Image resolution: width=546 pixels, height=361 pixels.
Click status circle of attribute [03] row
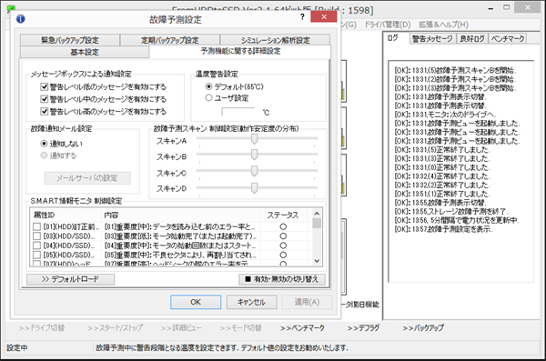pos(283,236)
